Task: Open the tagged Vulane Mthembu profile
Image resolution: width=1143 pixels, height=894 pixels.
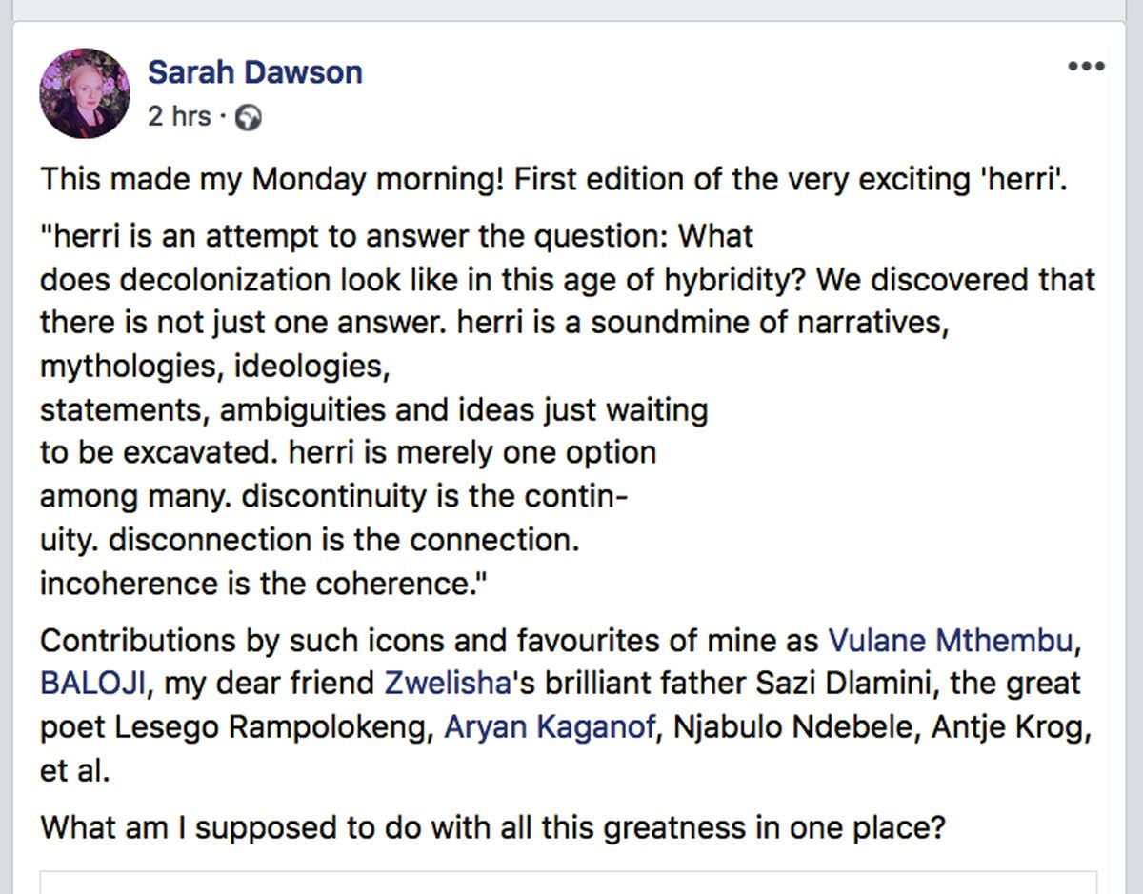Action: tap(950, 641)
